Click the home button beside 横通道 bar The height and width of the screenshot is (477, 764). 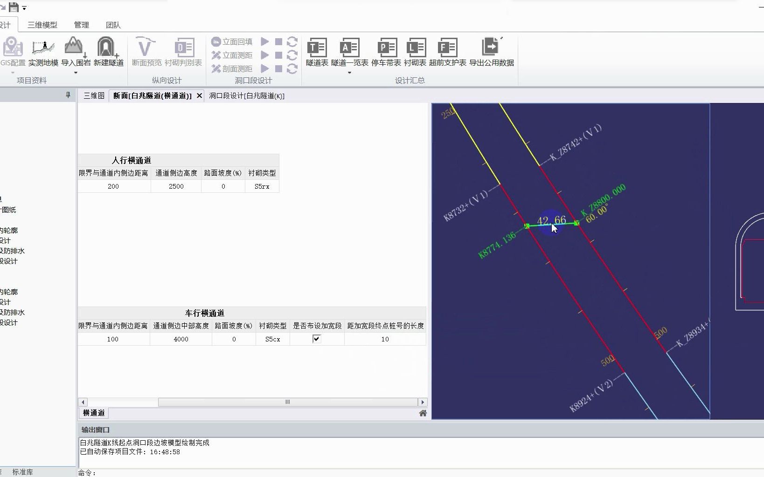click(423, 413)
